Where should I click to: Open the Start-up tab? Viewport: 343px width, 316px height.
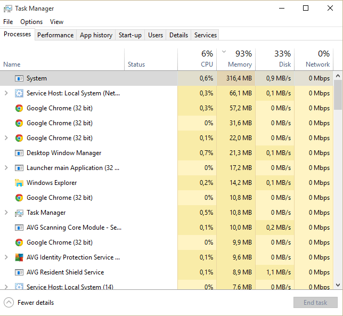(x=130, y=35)
